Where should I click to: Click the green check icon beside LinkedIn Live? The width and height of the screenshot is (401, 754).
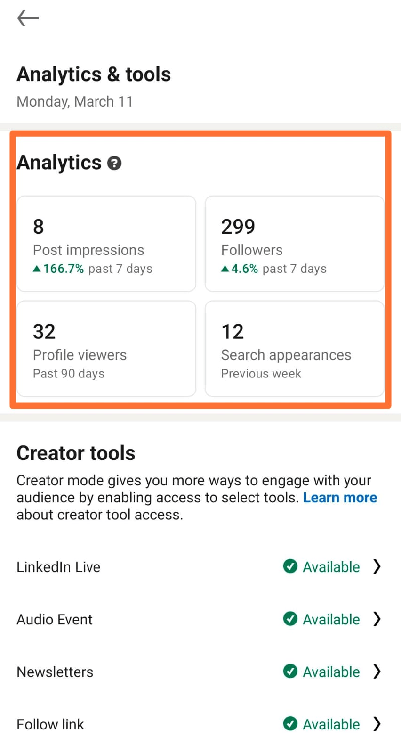[290, 567]
